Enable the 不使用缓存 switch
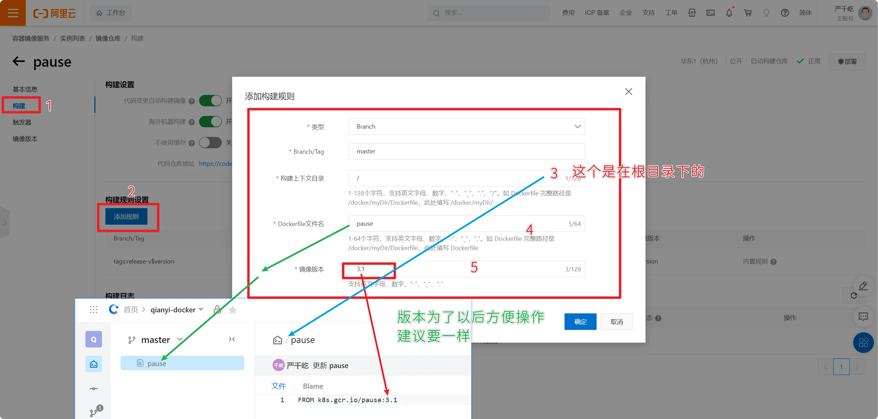The height and width of the screenshot is (419, 878). (210, 142)
